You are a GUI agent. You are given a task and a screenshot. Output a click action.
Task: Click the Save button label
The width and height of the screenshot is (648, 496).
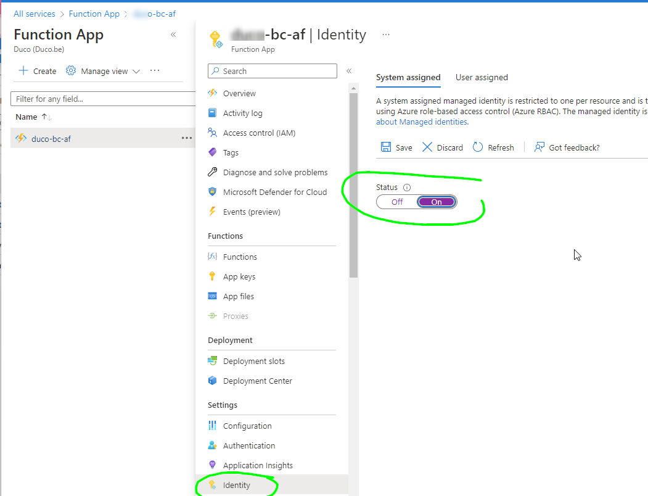point(404,147)
